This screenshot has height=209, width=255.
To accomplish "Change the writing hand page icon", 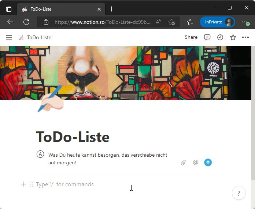I will [x=51, y=99].
